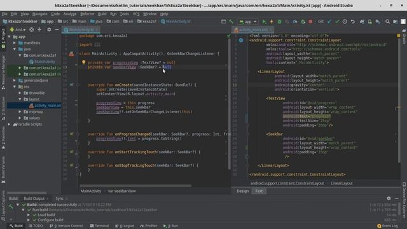Image resolution: width=407 pixels, height=229 pixels.
Task: Click var seekbarView breadcrumb below editor
Action: click(121, 191)
